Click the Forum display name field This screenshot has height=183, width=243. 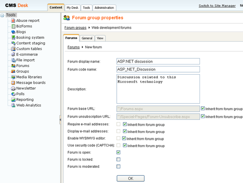pos(158,61)
